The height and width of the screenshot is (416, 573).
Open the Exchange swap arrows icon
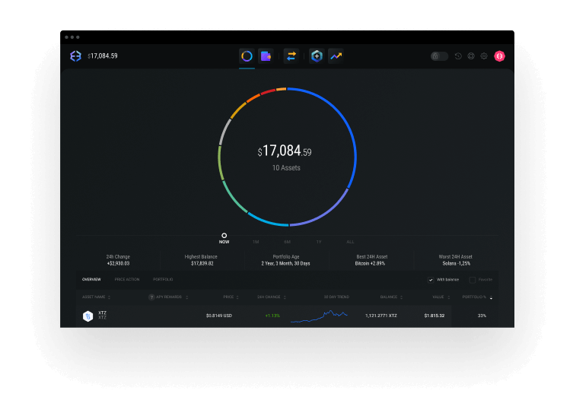pyautogui.click(x=291, y=56)
